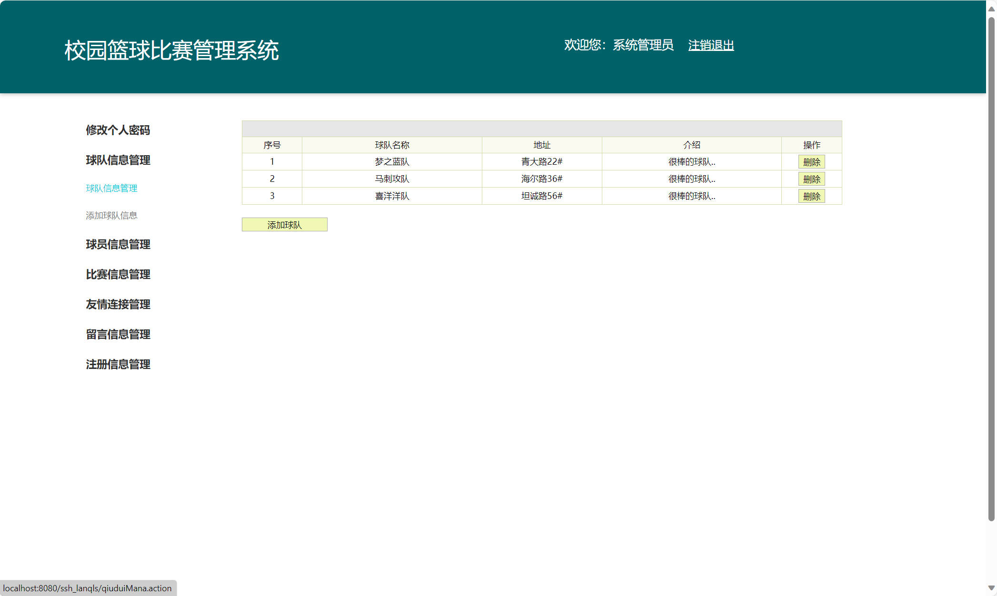
Task: Open 球员信息管理 section
Action: [x=118, y=244]
